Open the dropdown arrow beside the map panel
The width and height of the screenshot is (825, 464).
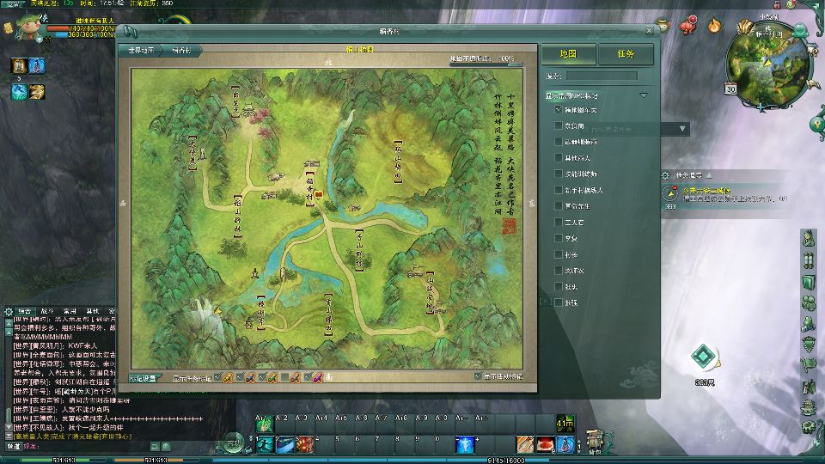coord(682,128)
